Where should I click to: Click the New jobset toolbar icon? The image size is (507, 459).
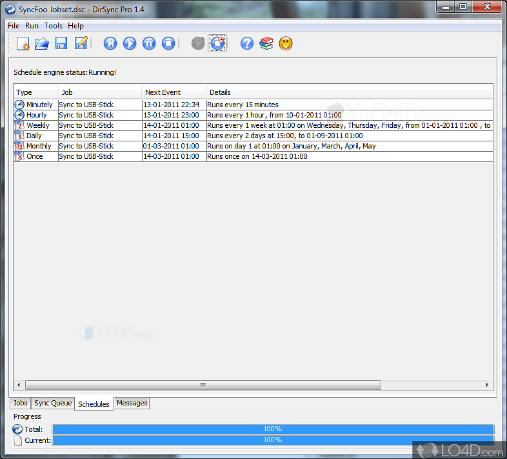pyautogui.click(x=23, y=43)
